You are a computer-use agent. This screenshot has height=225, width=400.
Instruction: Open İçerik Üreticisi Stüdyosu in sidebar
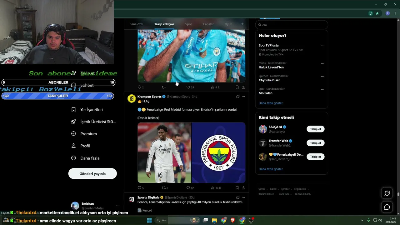pos(93,122)
